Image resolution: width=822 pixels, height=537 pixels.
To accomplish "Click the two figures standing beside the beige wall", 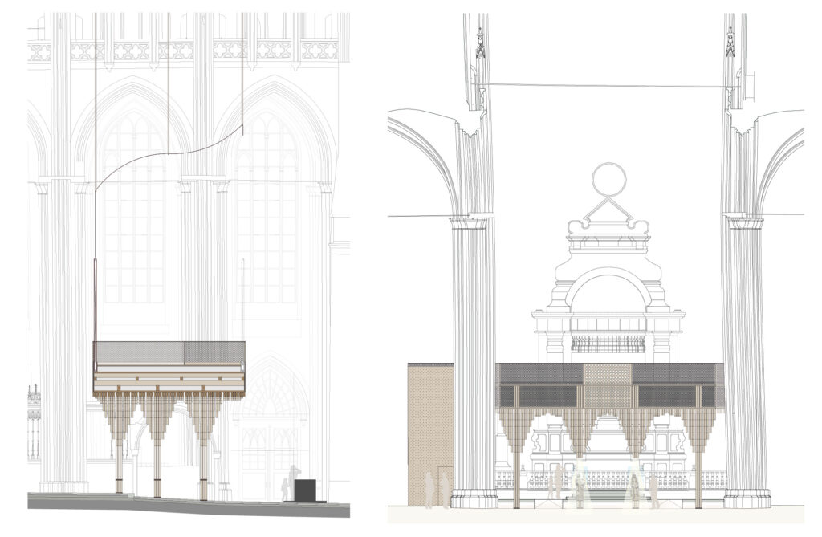I will point(437,489).
